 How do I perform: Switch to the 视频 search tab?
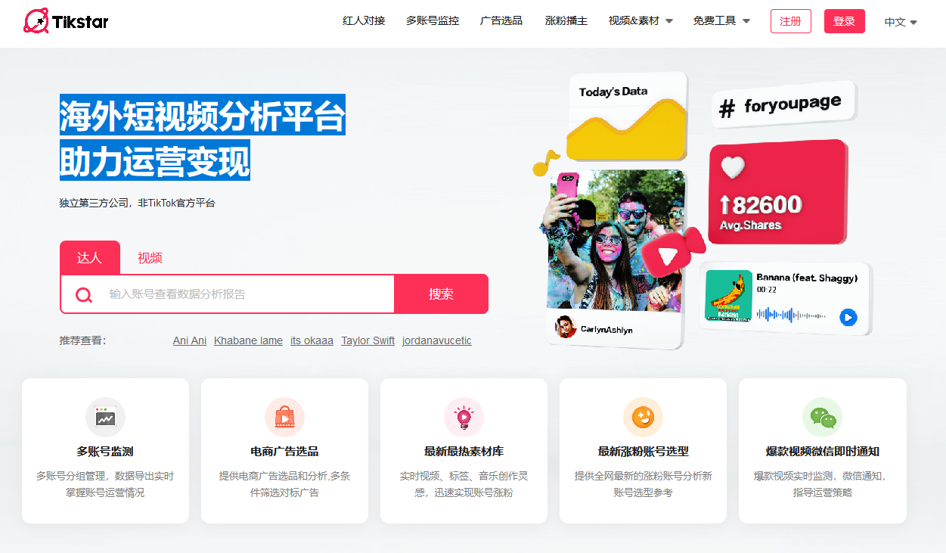(150, 258)
